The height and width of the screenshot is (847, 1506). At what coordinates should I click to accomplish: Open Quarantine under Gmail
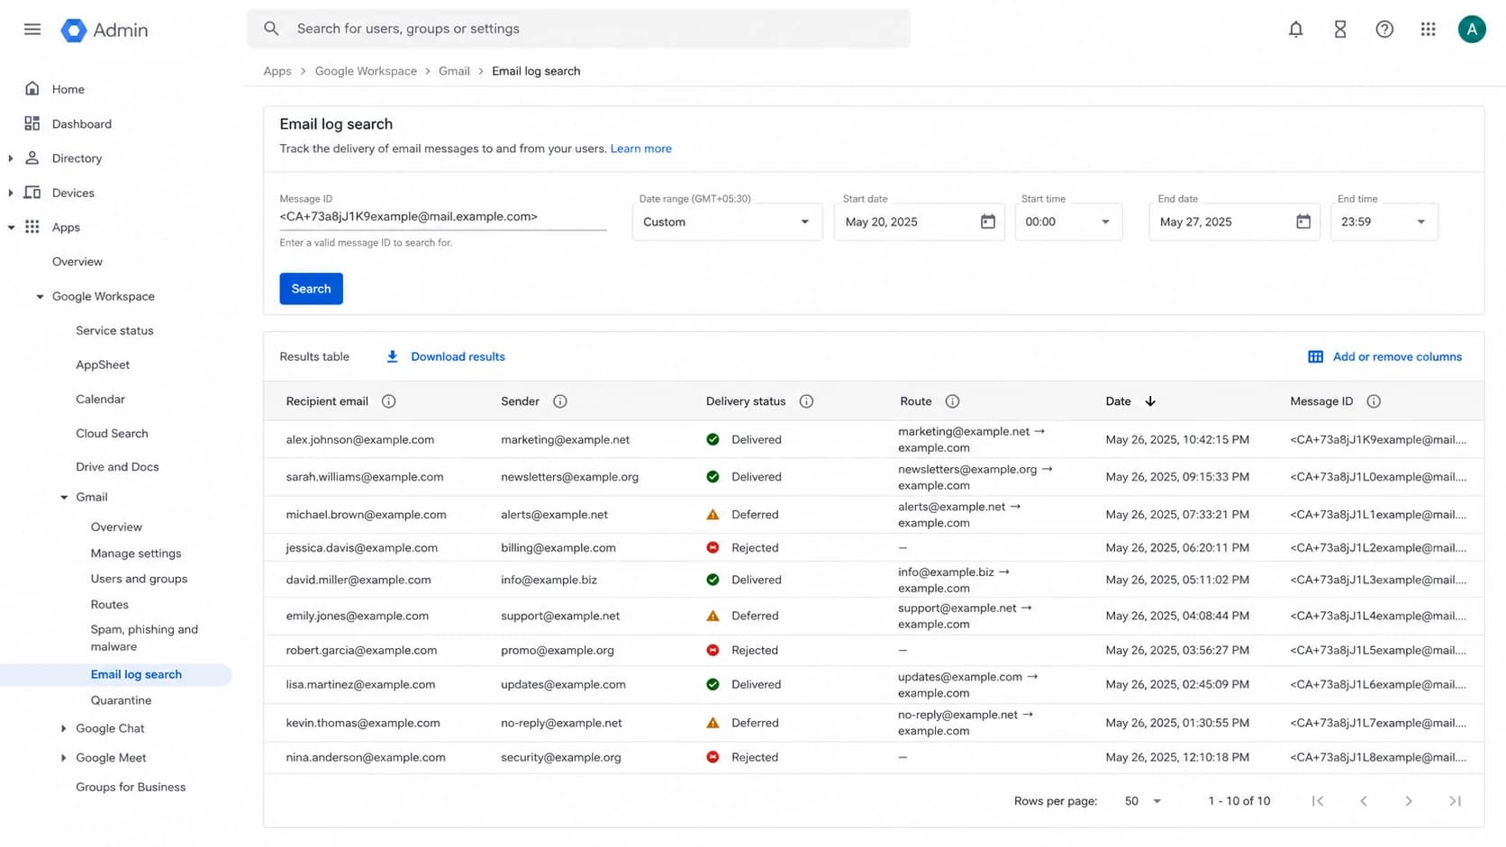tap(121, 700)
